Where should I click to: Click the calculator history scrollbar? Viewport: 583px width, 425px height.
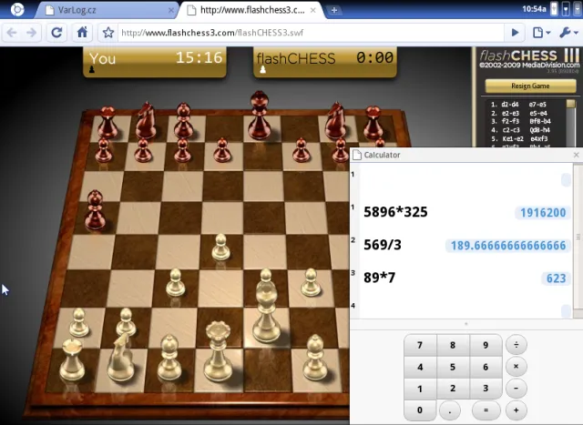click(x=578, y=237)
